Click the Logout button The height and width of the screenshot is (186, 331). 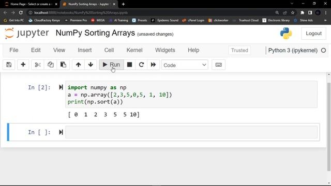click(x=314, y=33)
